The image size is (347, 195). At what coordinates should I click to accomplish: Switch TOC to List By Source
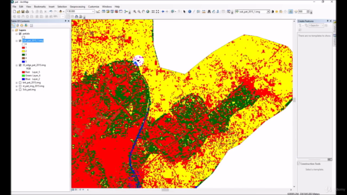click(17, 25)
